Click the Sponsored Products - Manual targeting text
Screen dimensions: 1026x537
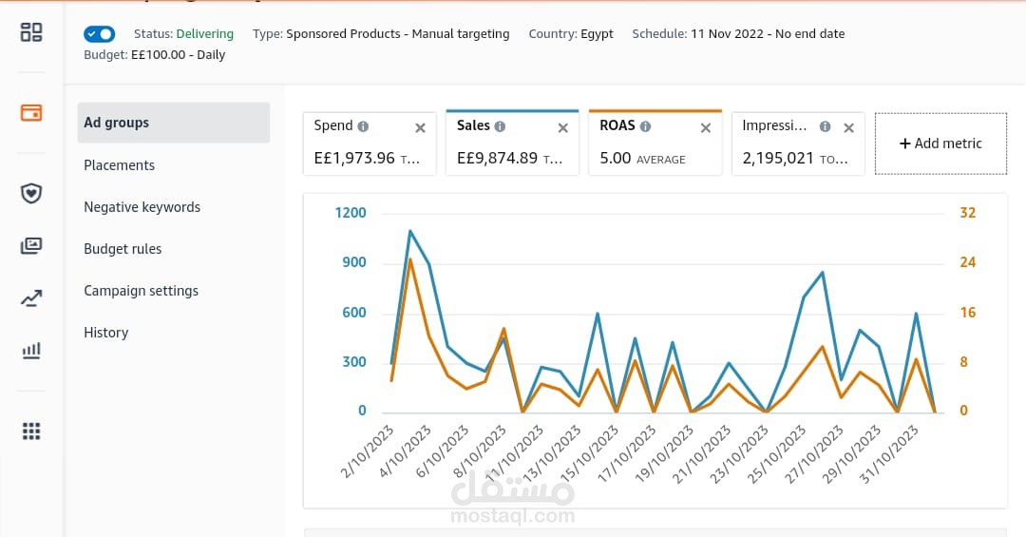pyautogui.click(x=398, y=34)
